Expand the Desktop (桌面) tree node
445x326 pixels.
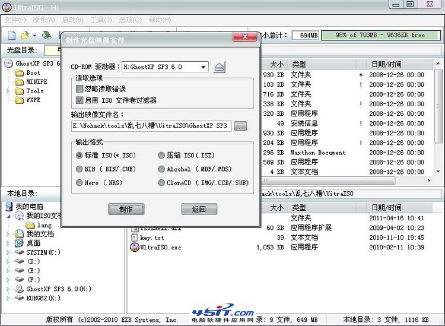pyautogui.click(x=8, y=243)
